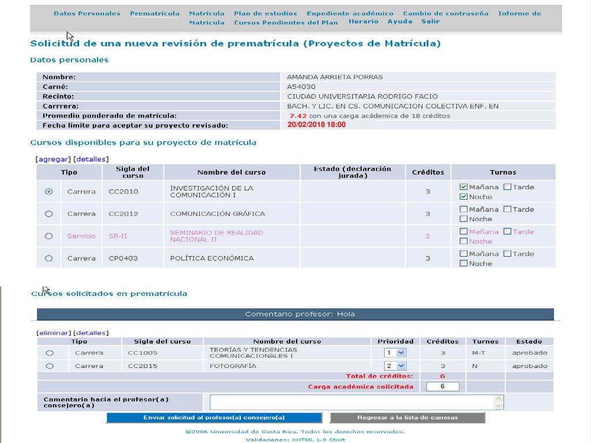Click Regresar a la lista de carreras

(x=407, y=418)
